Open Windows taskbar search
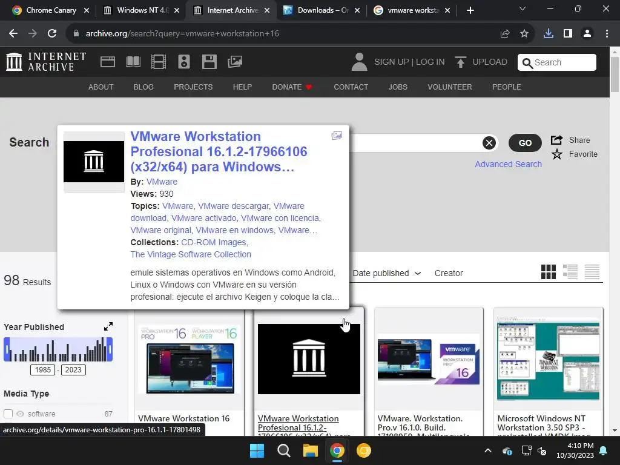The height and width of the screenshot is (465, 620). [283, 450]
